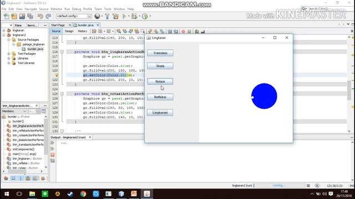Click the Translasi button in Lingkaran window
The image size is (355, 199).
pos(160,53)
